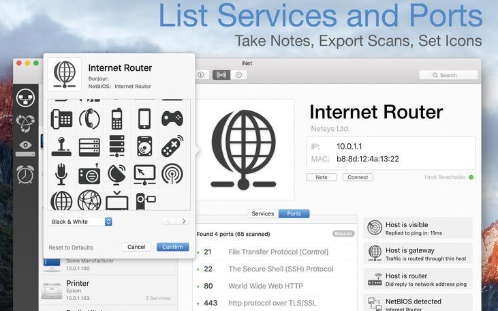Click Reset to Defaults link
The width and height of the screenshot is (498, 311).
[71, 248]
